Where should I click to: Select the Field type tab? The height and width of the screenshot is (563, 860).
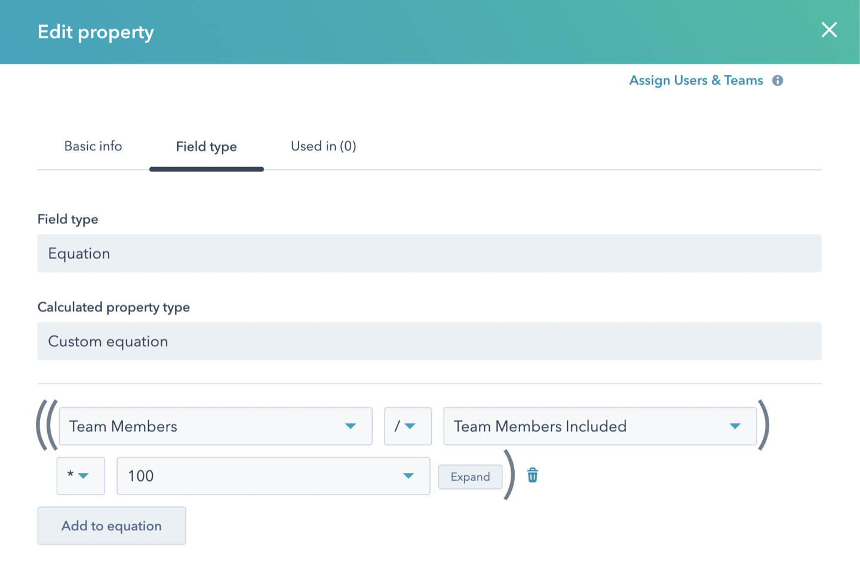[x=207, y=147]
